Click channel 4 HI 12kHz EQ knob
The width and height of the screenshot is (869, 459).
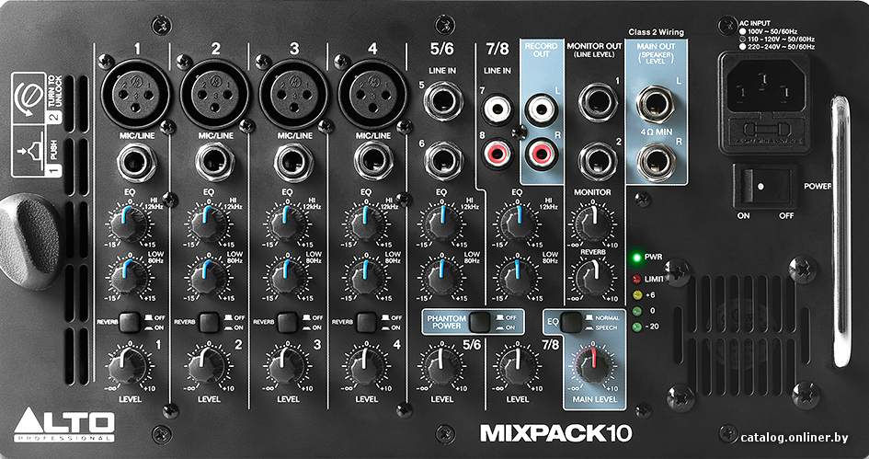pos(366,223)
